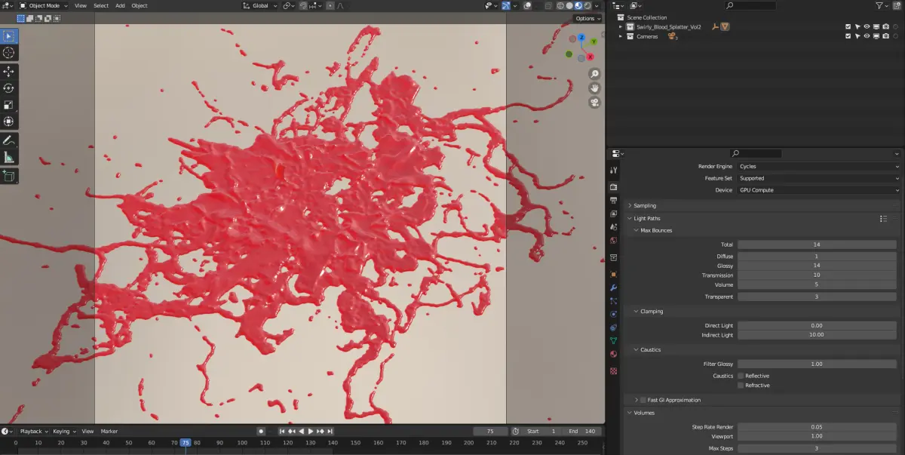The image size is (905, 455).
Task: Expand Swirly_Blood_Splatter_Vol2 collection tree
Action: tap(621, 26)
